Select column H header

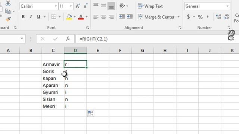[x=165, y=51]
